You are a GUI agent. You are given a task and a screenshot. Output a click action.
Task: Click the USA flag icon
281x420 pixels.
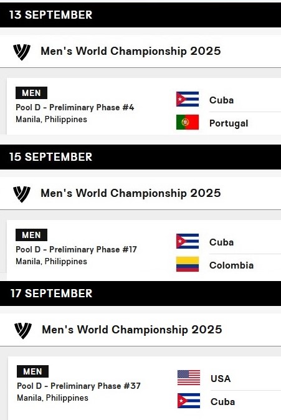click(189, 378)
